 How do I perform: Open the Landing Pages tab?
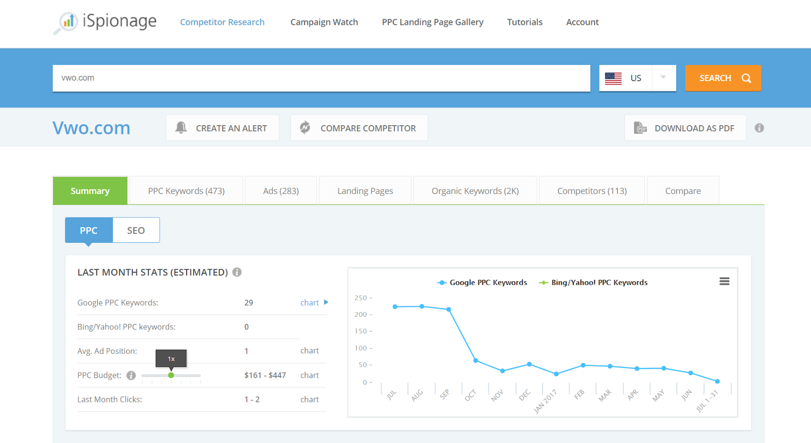tap(365, 191)
